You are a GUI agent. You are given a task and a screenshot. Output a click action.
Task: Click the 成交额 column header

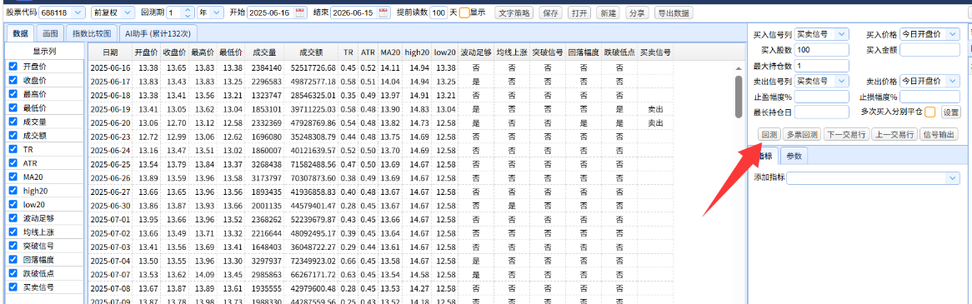point(310,52)
